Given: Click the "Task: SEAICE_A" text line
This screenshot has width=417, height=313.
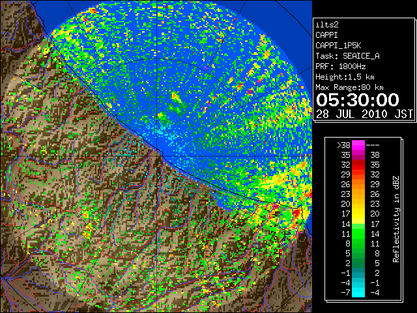Looking at the screenshot, I should coord(347,56).
